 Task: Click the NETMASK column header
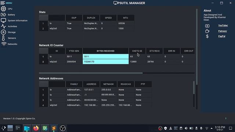pyautogui.click(x=108, y=84)
